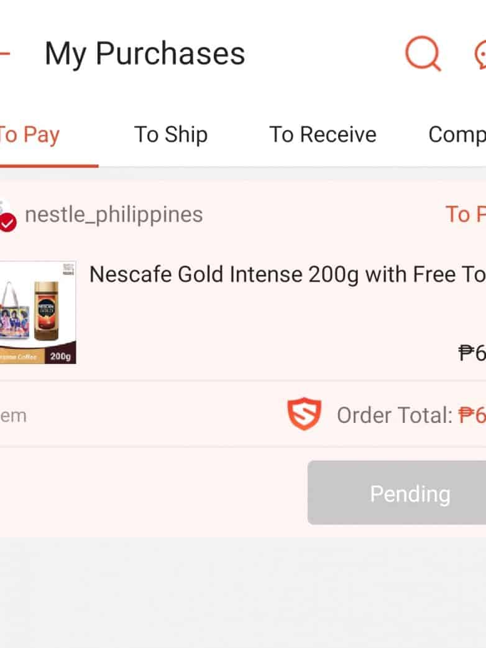Select the Completed tab
The height and width of the screenshot is (648, 486).
(x=457, y=134)
